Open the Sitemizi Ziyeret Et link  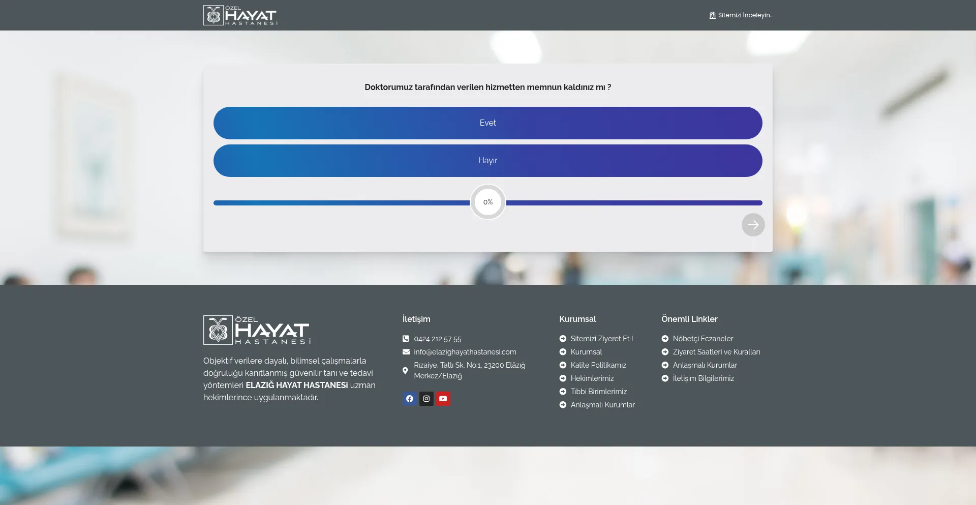point(601,339)
